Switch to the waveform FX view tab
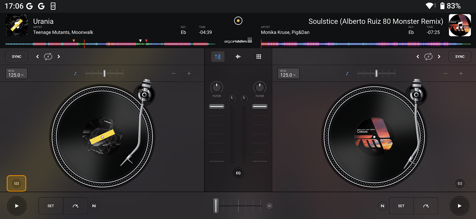476x219 pixels. (238, 56)
